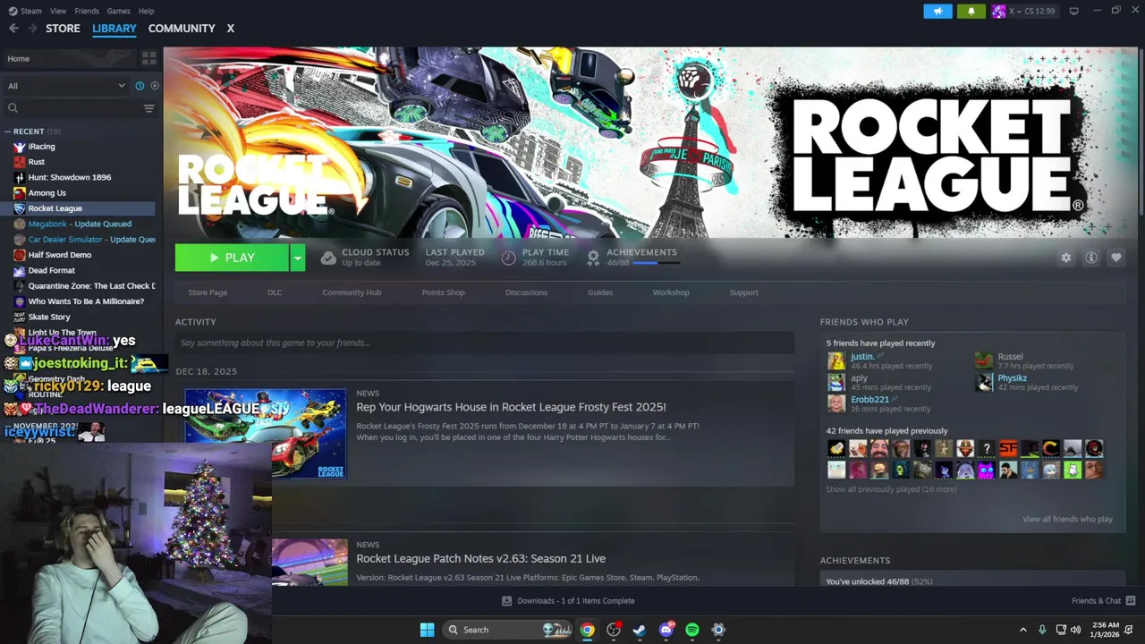This screenshot has width=1145, height=644.
Task: Click the achievements progress bar
Action: click(656, 263)
